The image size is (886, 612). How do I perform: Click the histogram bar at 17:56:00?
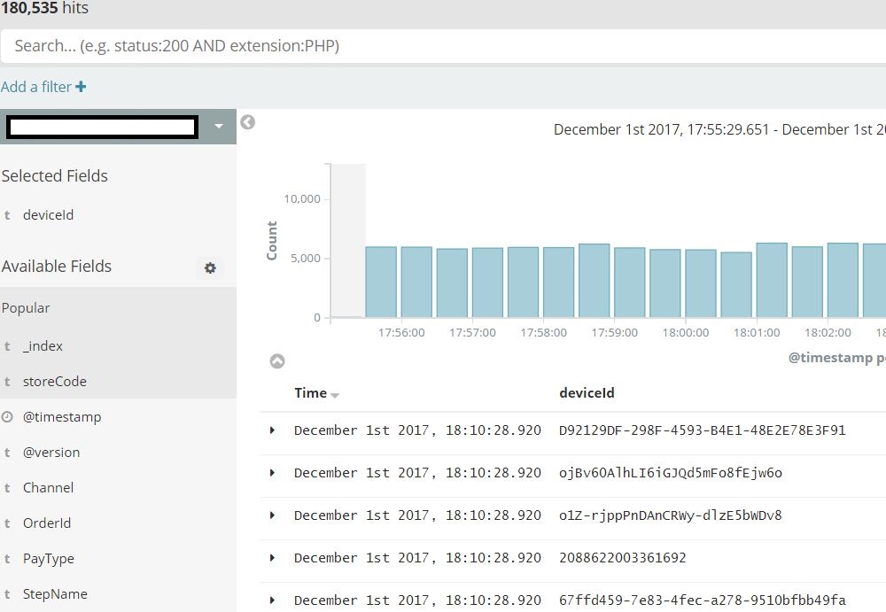point(416,282)
